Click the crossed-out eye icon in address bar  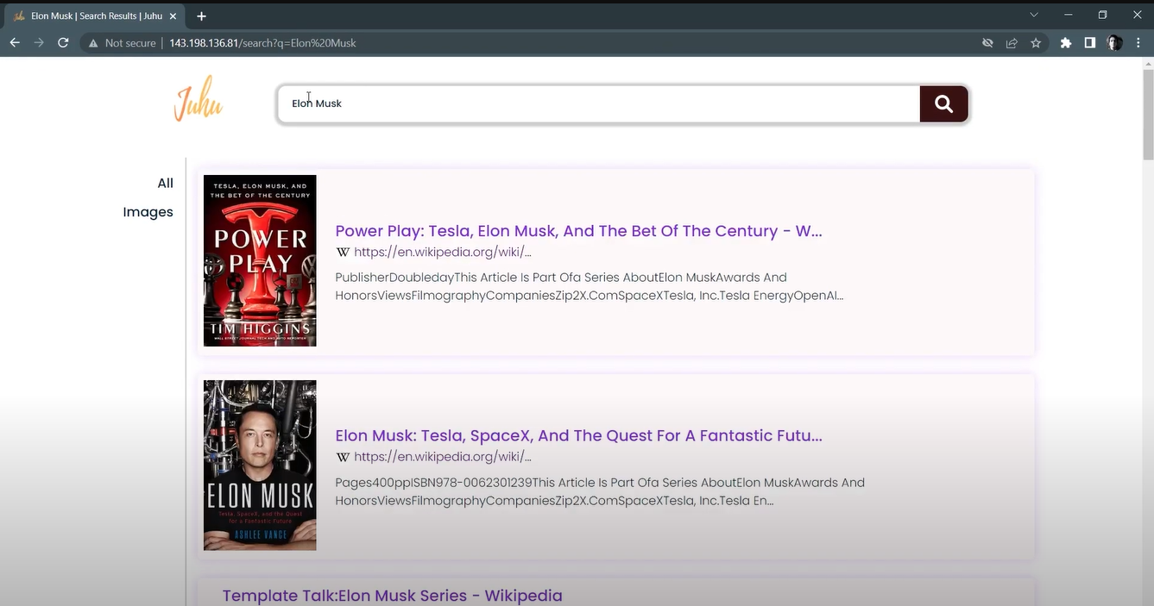987,43
